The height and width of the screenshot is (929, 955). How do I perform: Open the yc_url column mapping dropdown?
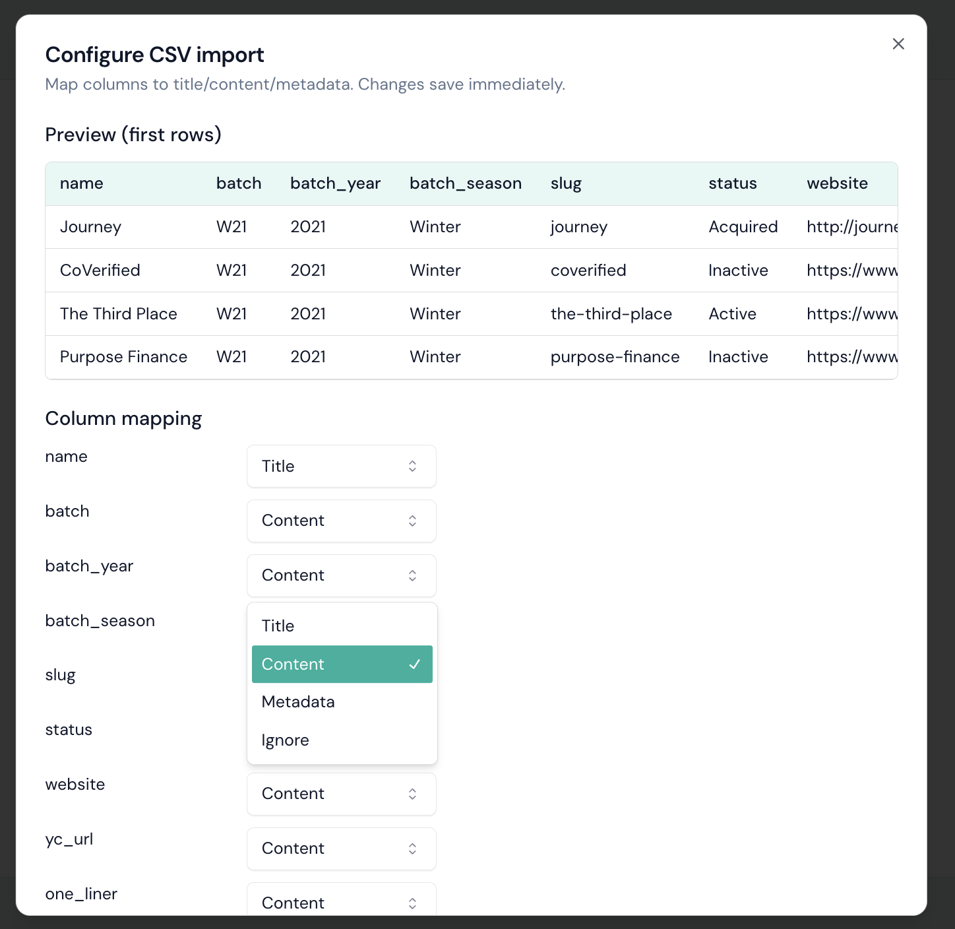[341, 849]
